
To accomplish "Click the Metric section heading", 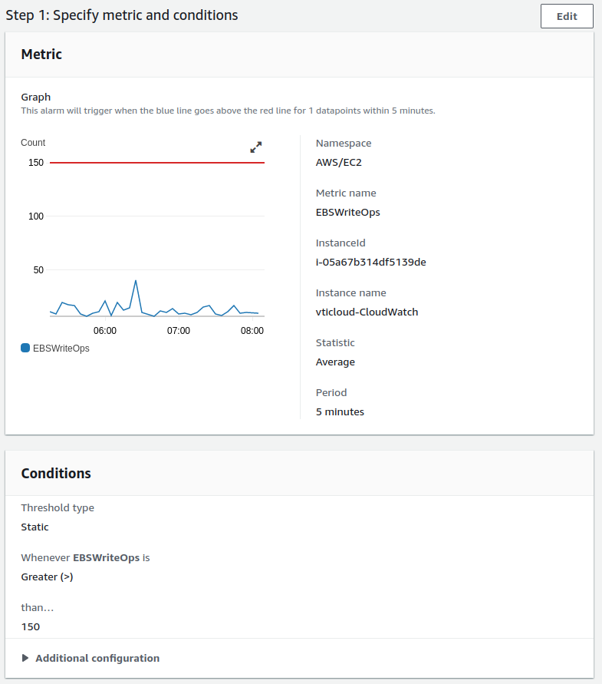I will 41,54.
